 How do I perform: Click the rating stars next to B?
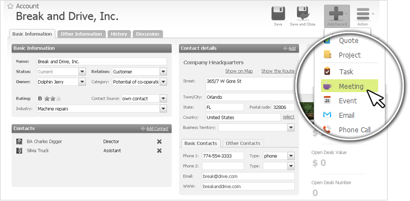point(53,98)
